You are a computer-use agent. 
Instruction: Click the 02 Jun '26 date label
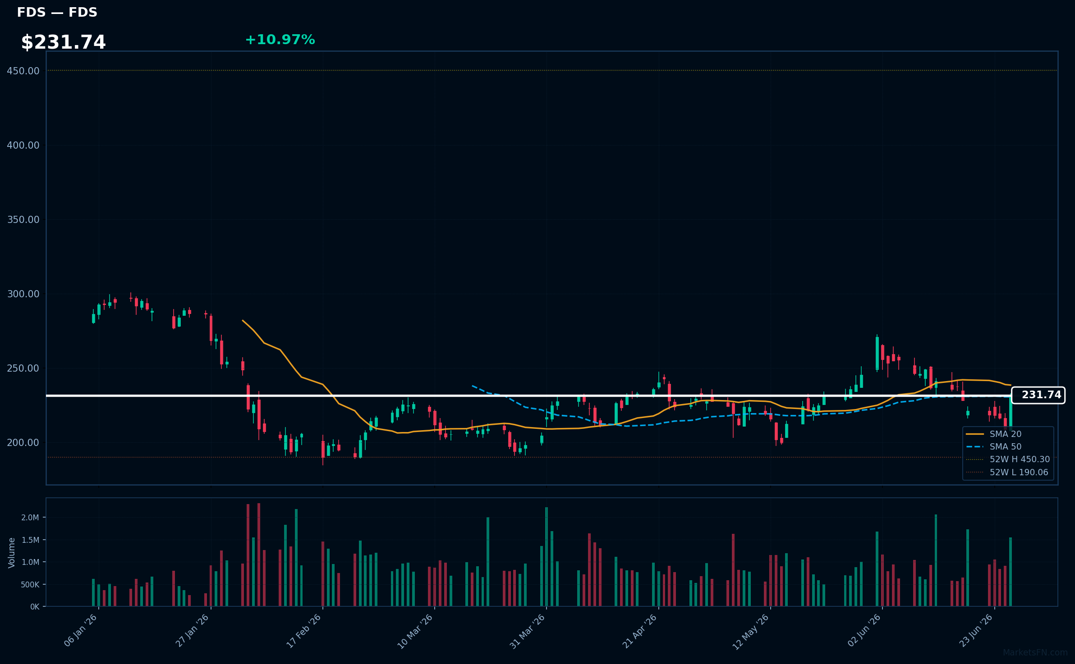tap(864, 630)
